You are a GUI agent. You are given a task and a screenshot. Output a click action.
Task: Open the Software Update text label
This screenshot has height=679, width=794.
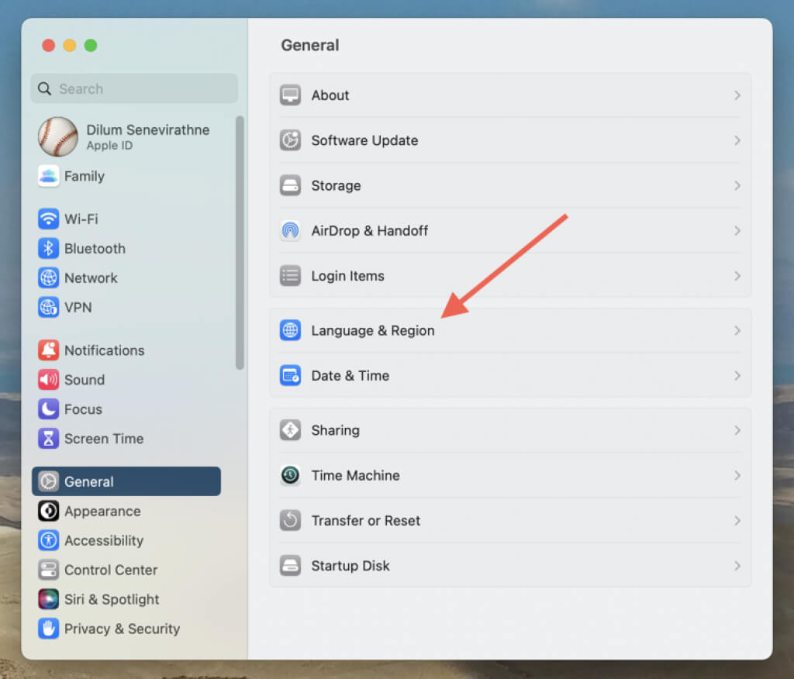364,140
